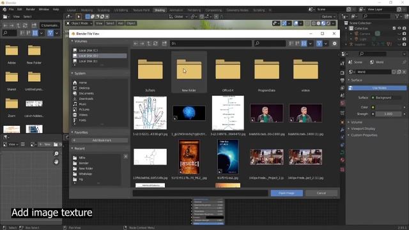Adjust the Strength value slider

389,114
